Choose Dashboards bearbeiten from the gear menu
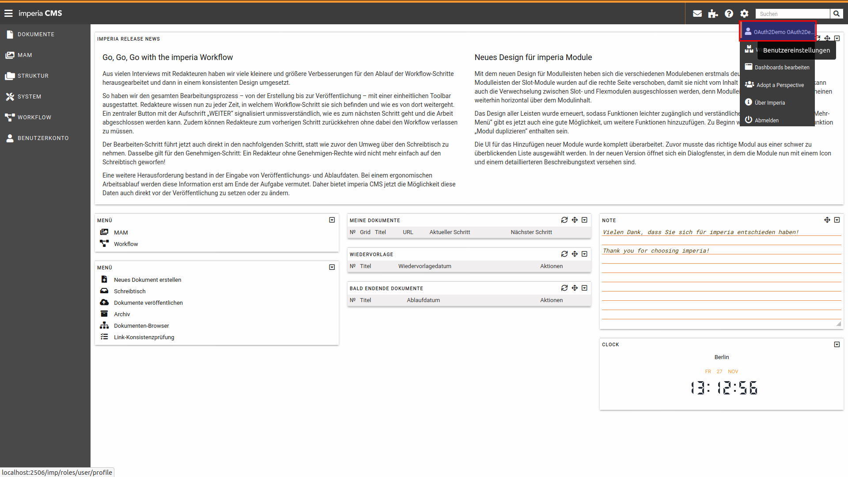The height and width of the screenshot is (477, 848). [777, 67]
